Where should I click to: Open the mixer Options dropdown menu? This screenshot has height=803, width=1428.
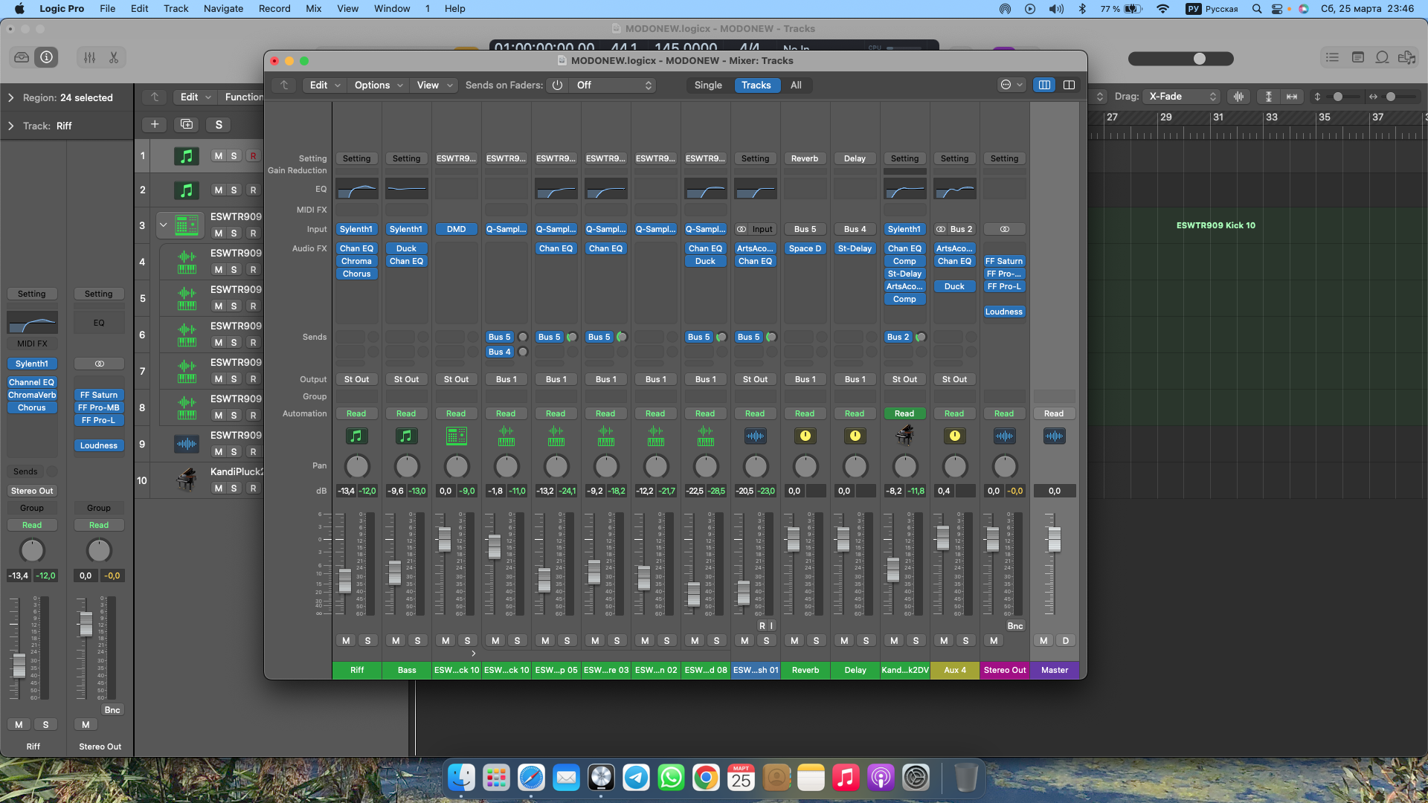[379, 85]
